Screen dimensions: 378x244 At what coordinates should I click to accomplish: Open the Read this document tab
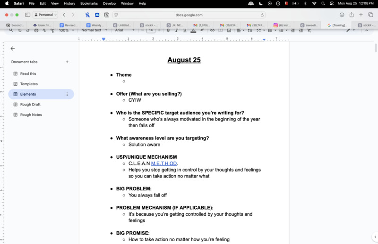pos(28,73)
